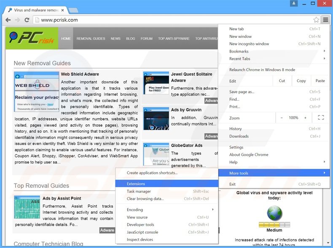Choose Relaunch Chrome in Windows 8 mode
The image size is (333, 248).
point(274,69)
